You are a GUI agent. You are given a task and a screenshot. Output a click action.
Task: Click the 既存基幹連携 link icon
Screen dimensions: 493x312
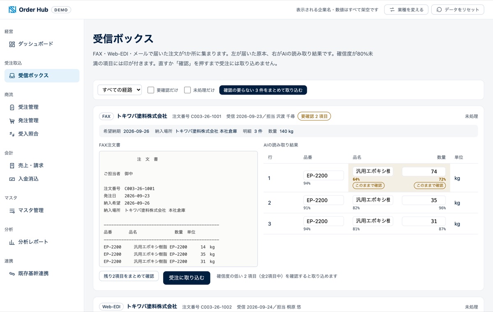tap(12, 274)
